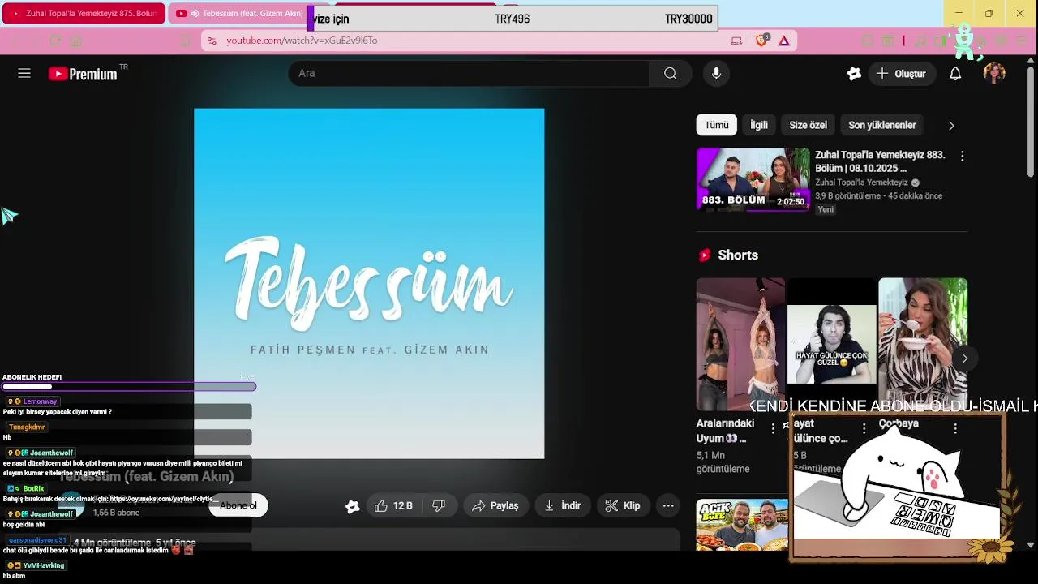Share the video with Paylaş

pyautogui.click(x=495, y=505)
